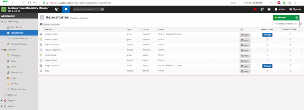Click the browser back arrow
Image resolution: width=304 pixels, height=110 pixels.
[12, 3]
